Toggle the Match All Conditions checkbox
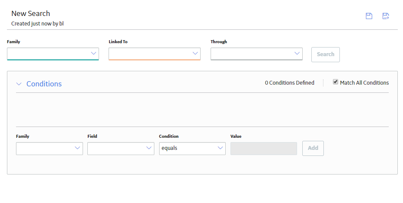This screenshot has width=403, height=203. coord(336,82)
